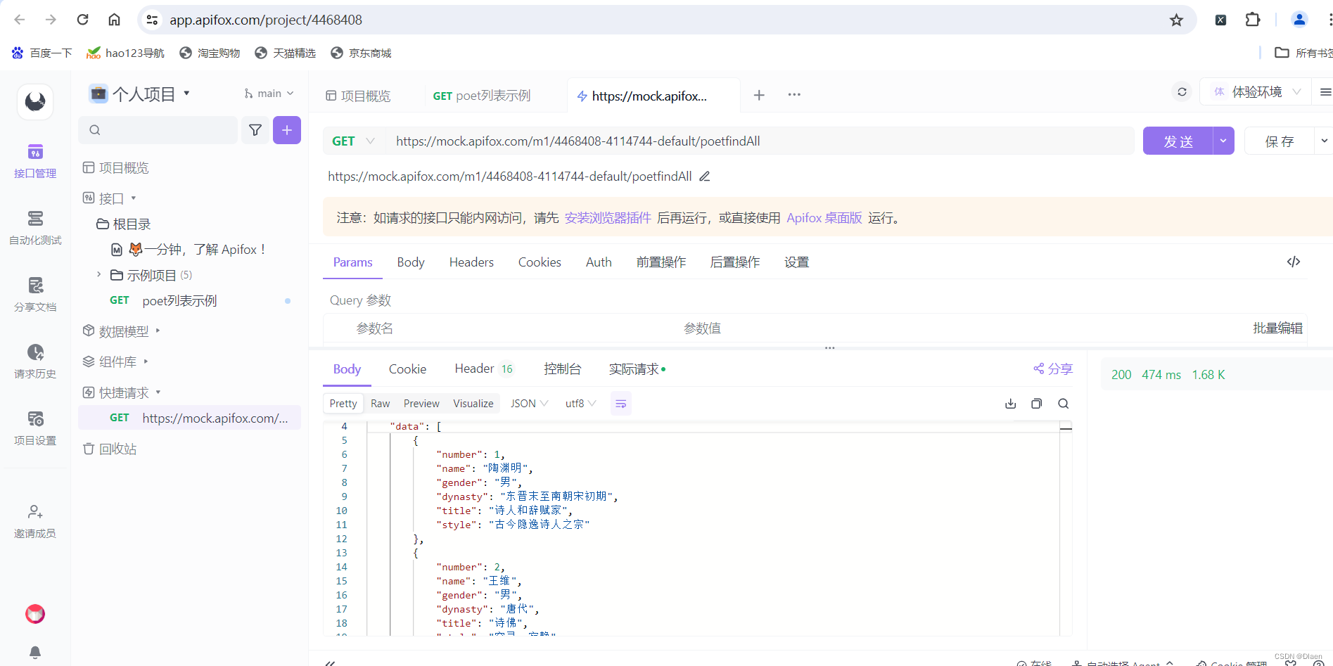Select Raw response view
This screenshot has width=1333, height=666.
pos(380,404)
